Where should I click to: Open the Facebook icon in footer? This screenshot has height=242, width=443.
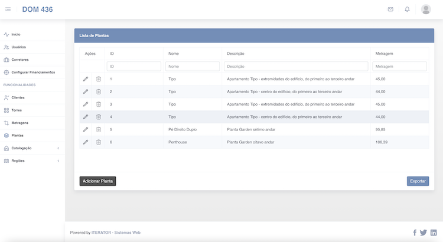[x=415, y=233]
